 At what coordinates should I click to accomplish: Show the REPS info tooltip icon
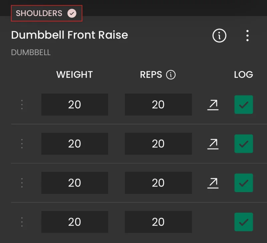[171, 75]
